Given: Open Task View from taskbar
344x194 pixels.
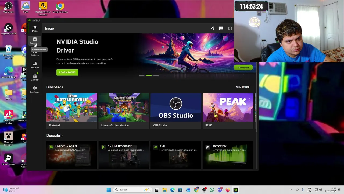Looking at the screenshot, I should pos(156,190).
